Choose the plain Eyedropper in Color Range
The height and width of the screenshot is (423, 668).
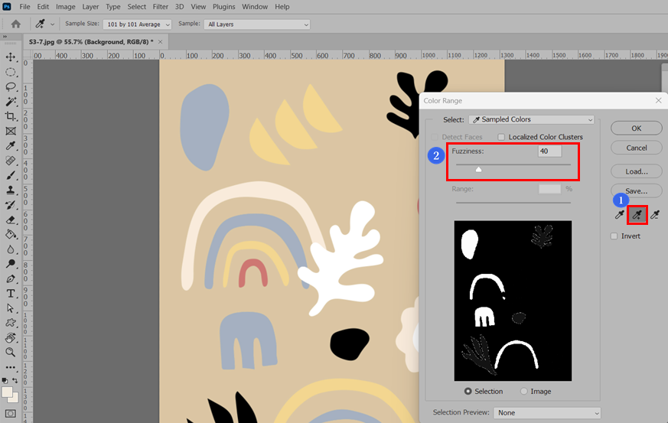(x=620, y=215)
